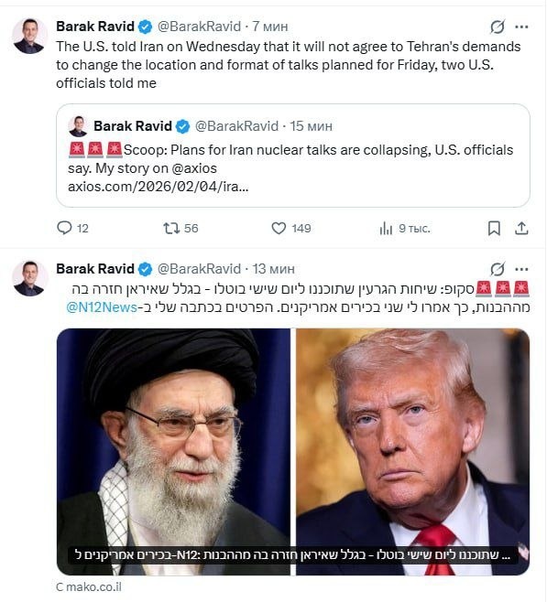Viewport: 547px width, 602px height.
Task: Share the first tweet via upload icon
Action: 521,229
